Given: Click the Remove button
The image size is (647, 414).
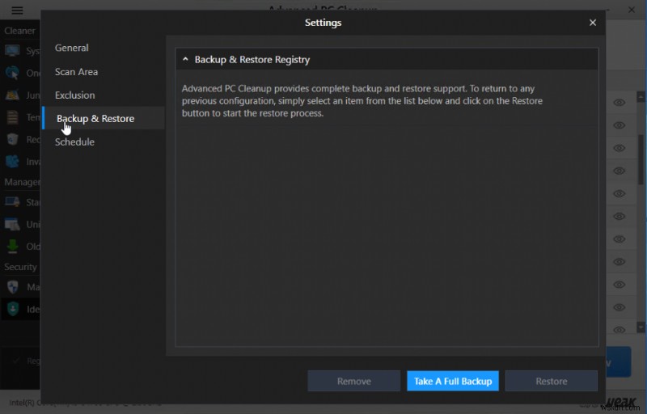Looking at the screenshot, I should tap(353, 381).
